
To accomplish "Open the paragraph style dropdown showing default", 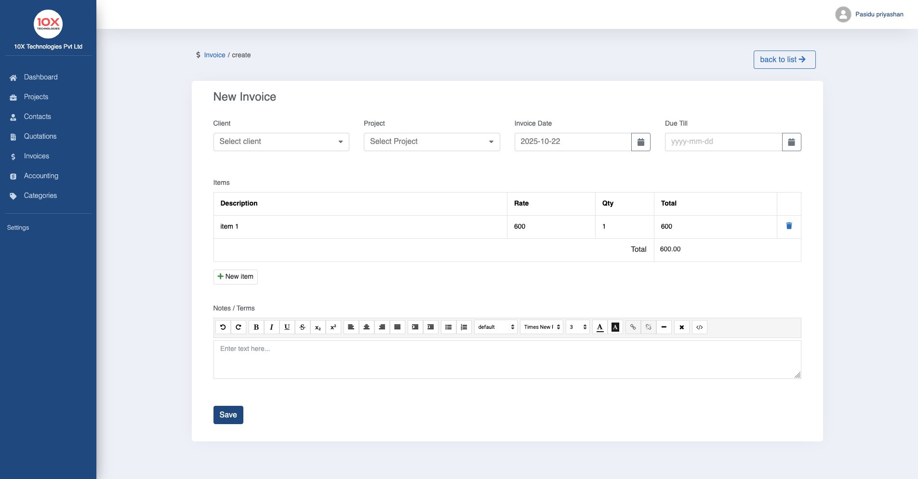I will click(x=495, y=327).
